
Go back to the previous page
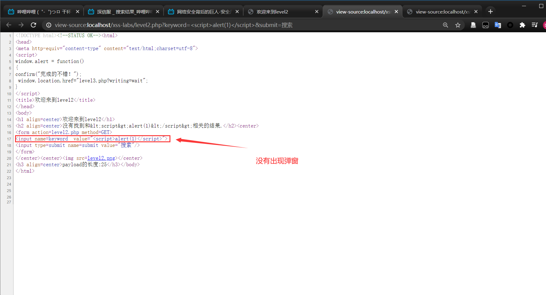pos(9,25)
